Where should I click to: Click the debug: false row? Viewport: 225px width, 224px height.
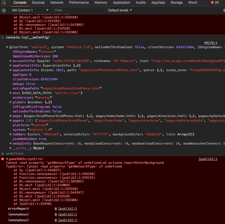24,84
